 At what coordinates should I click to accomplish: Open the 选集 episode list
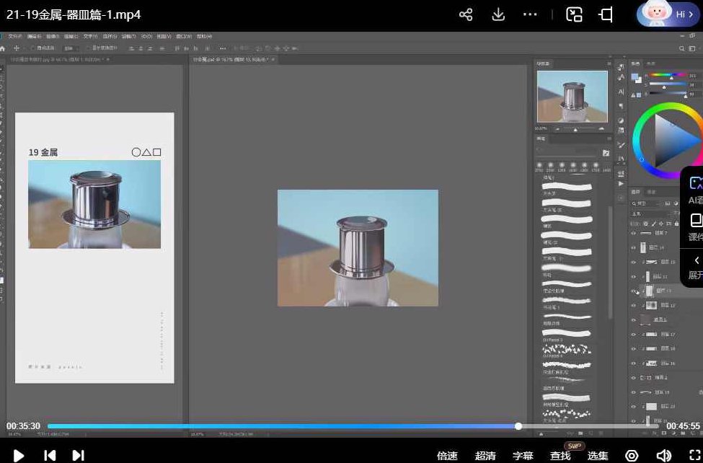(598, 456)
